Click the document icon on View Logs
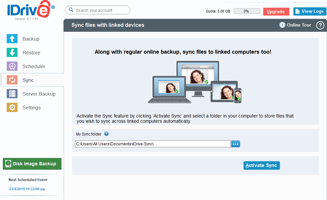327x200 pixels. pos(297,11)
